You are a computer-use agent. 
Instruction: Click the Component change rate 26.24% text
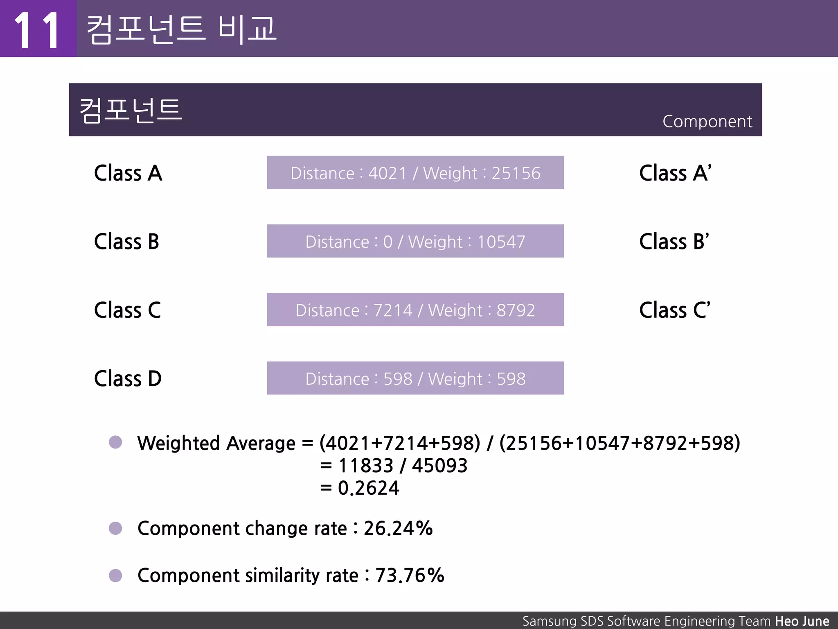[x=285, y=528]
